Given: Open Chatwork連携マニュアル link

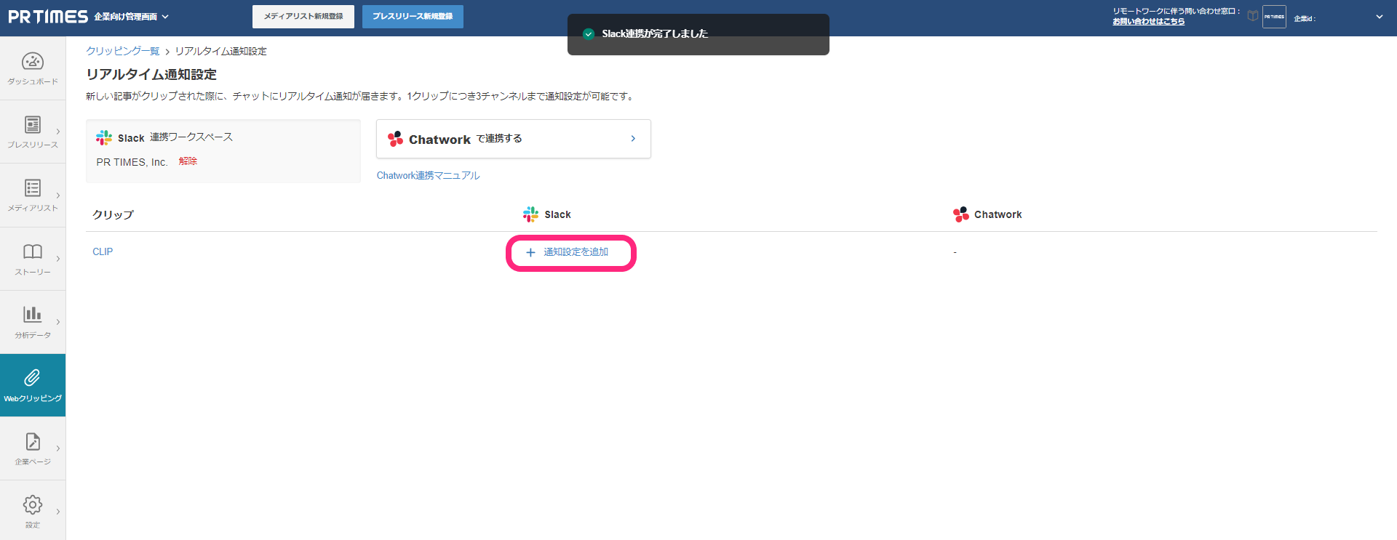Looking at the screenshot, I should (428, 176).
